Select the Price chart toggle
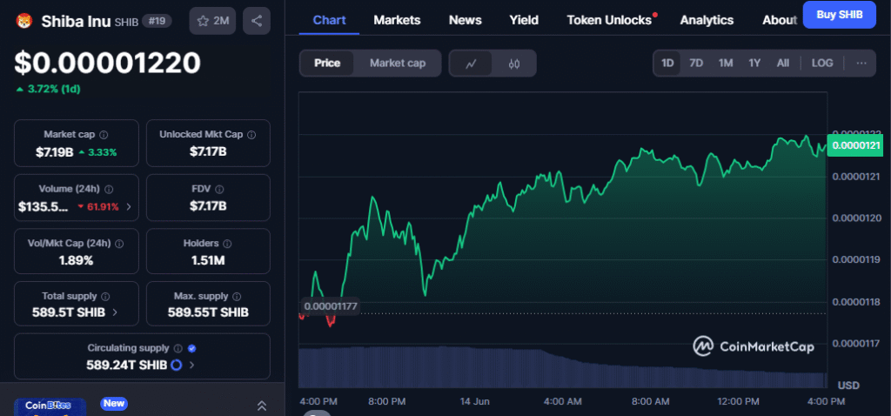 tap(327, 63)
